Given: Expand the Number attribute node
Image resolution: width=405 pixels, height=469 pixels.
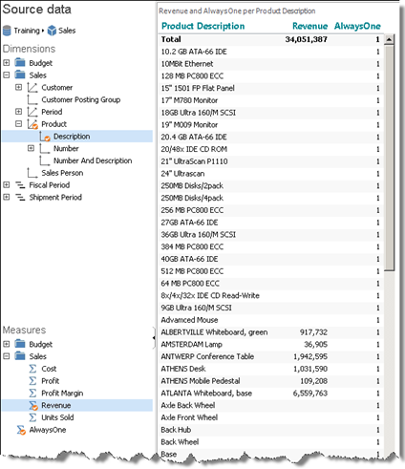Looking at the screenshot, I should coord(31,148).
